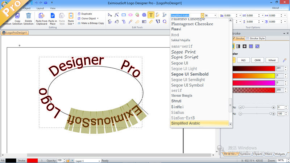Select the calligraphy pen tool

[x=165, y=15]
